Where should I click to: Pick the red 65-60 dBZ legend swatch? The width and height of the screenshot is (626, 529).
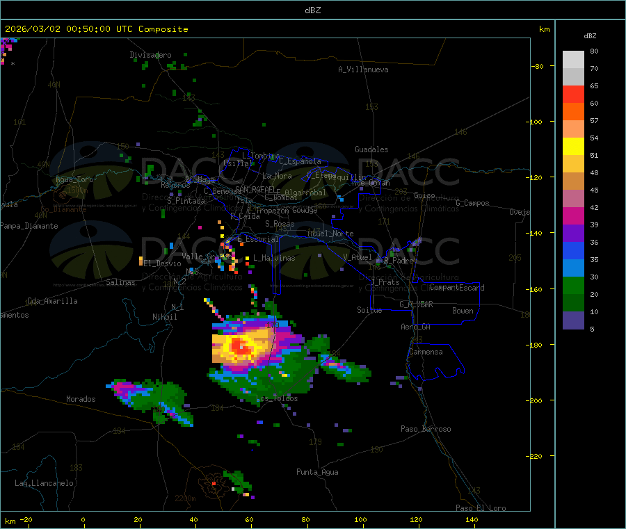(573, 95)
